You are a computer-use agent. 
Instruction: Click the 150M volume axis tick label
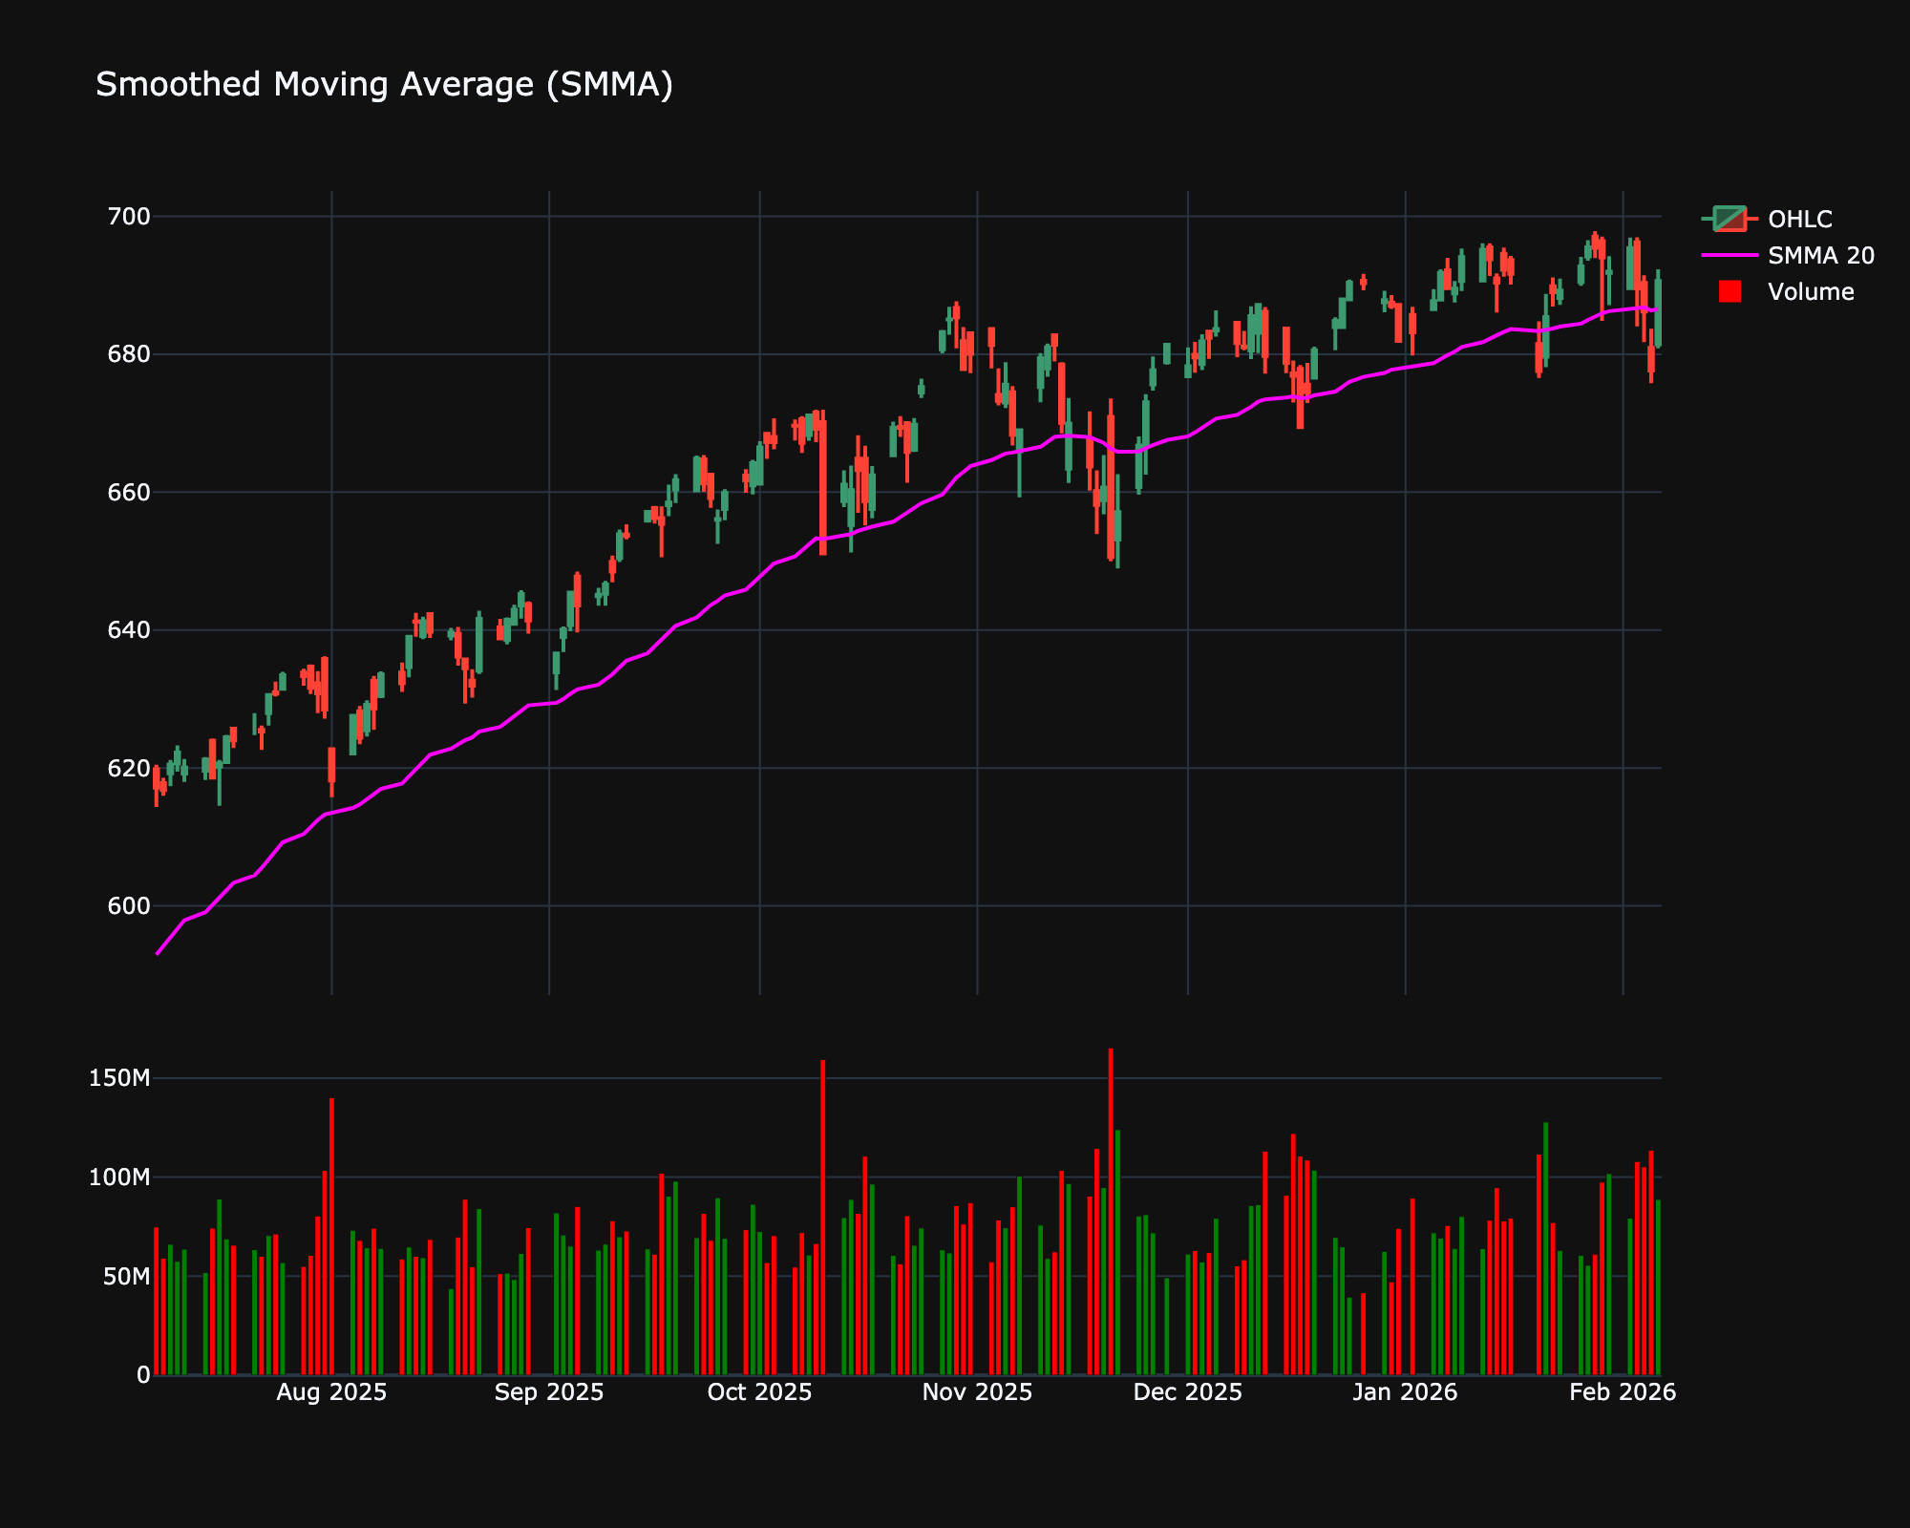[119, 1079]
